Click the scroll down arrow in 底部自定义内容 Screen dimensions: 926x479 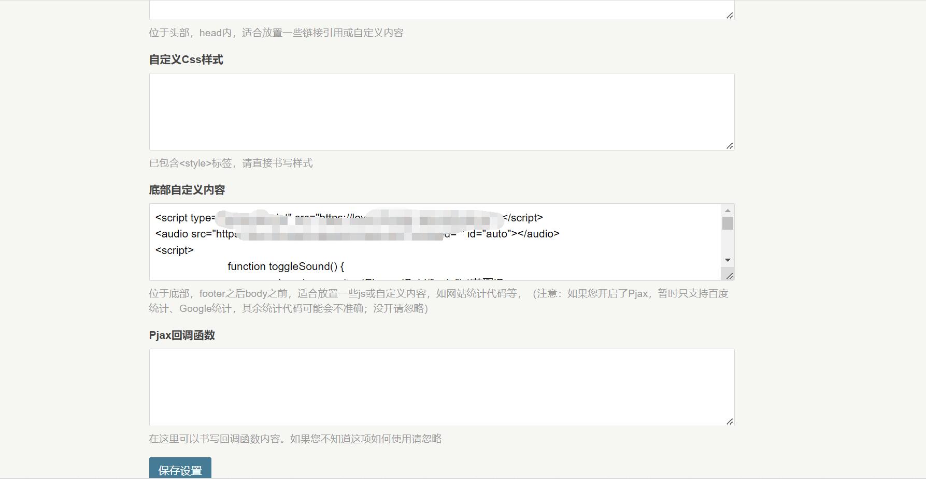tap(728, 260)
